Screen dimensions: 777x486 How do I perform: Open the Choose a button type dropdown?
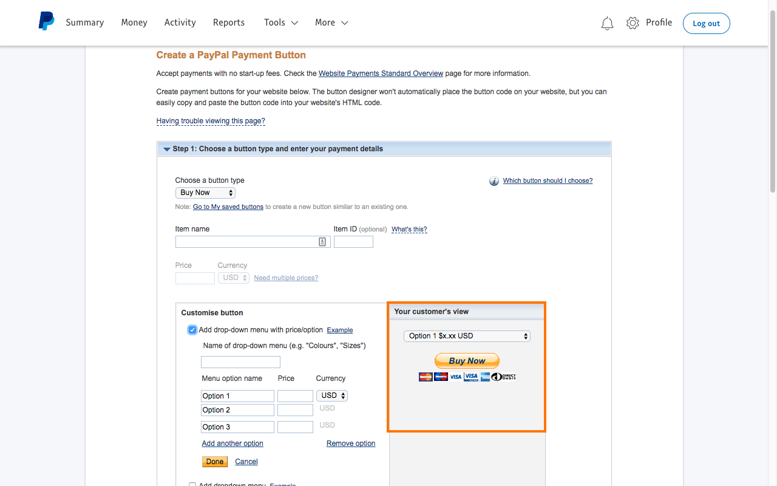(205, 193)
